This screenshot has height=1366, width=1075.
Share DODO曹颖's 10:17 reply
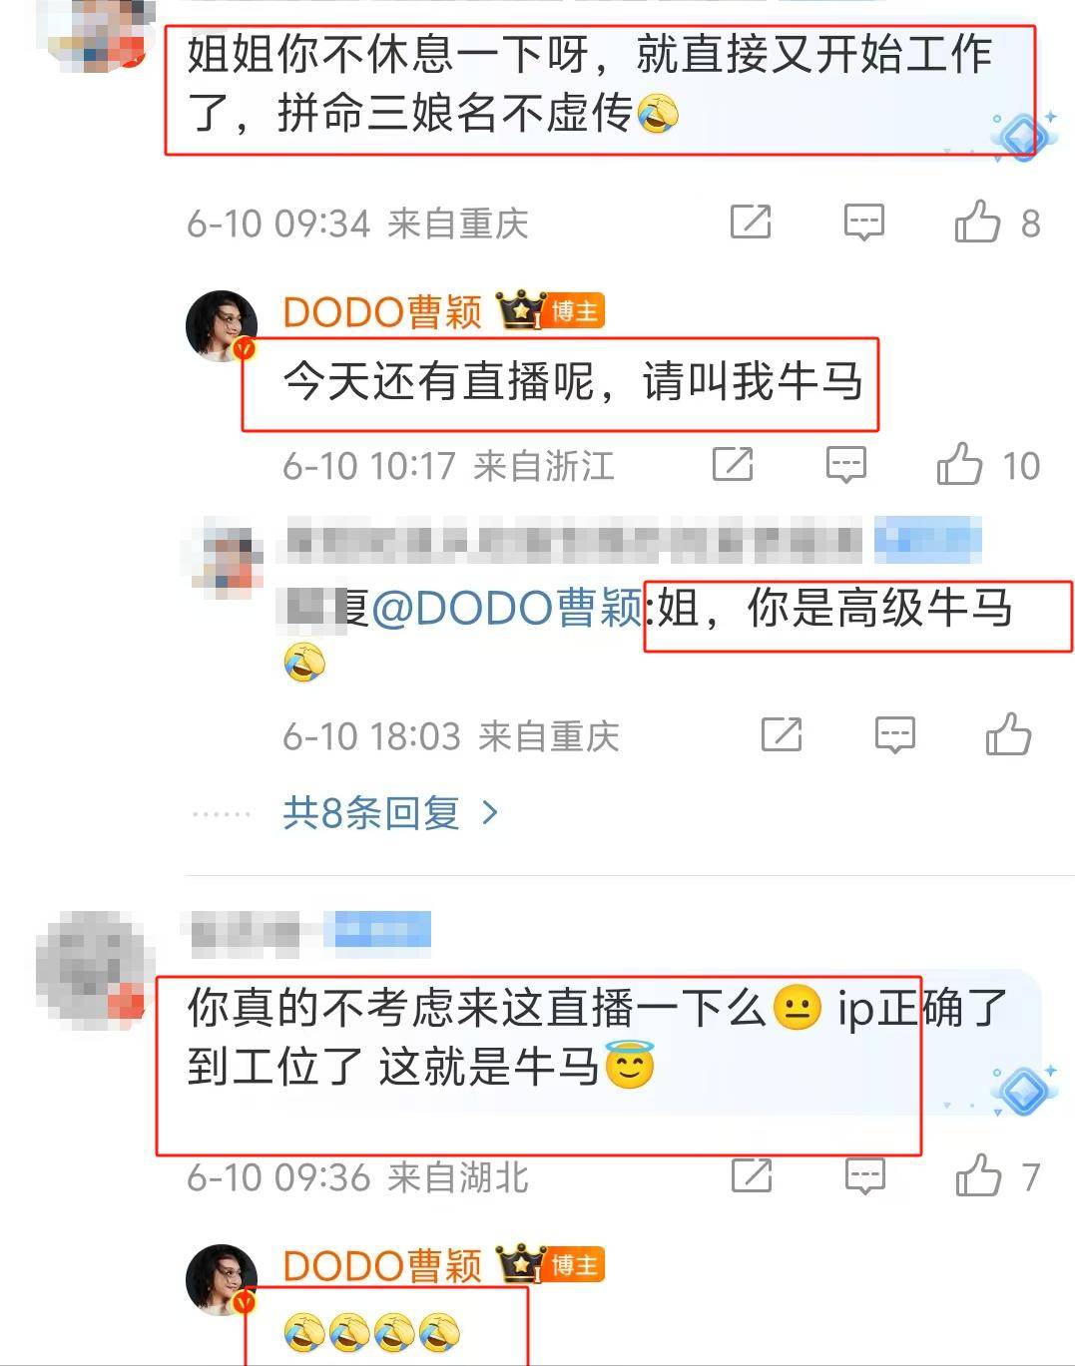(x=733, y=464)
